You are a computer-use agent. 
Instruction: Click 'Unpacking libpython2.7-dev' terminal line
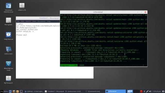click(93, 61)
